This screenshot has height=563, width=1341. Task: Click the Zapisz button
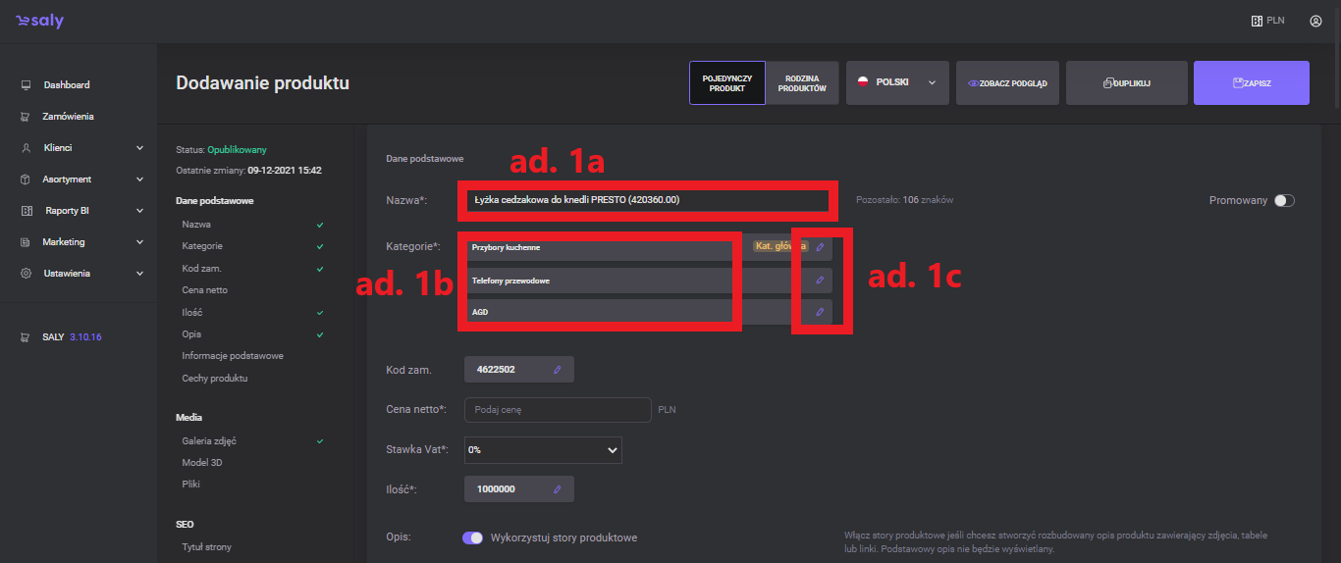pos(1251,83)
